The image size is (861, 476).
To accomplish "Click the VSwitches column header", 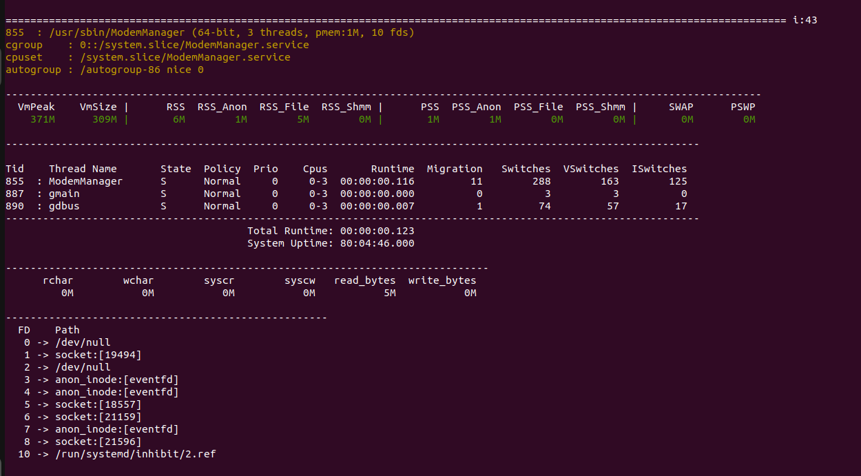I will coord(591,169).
